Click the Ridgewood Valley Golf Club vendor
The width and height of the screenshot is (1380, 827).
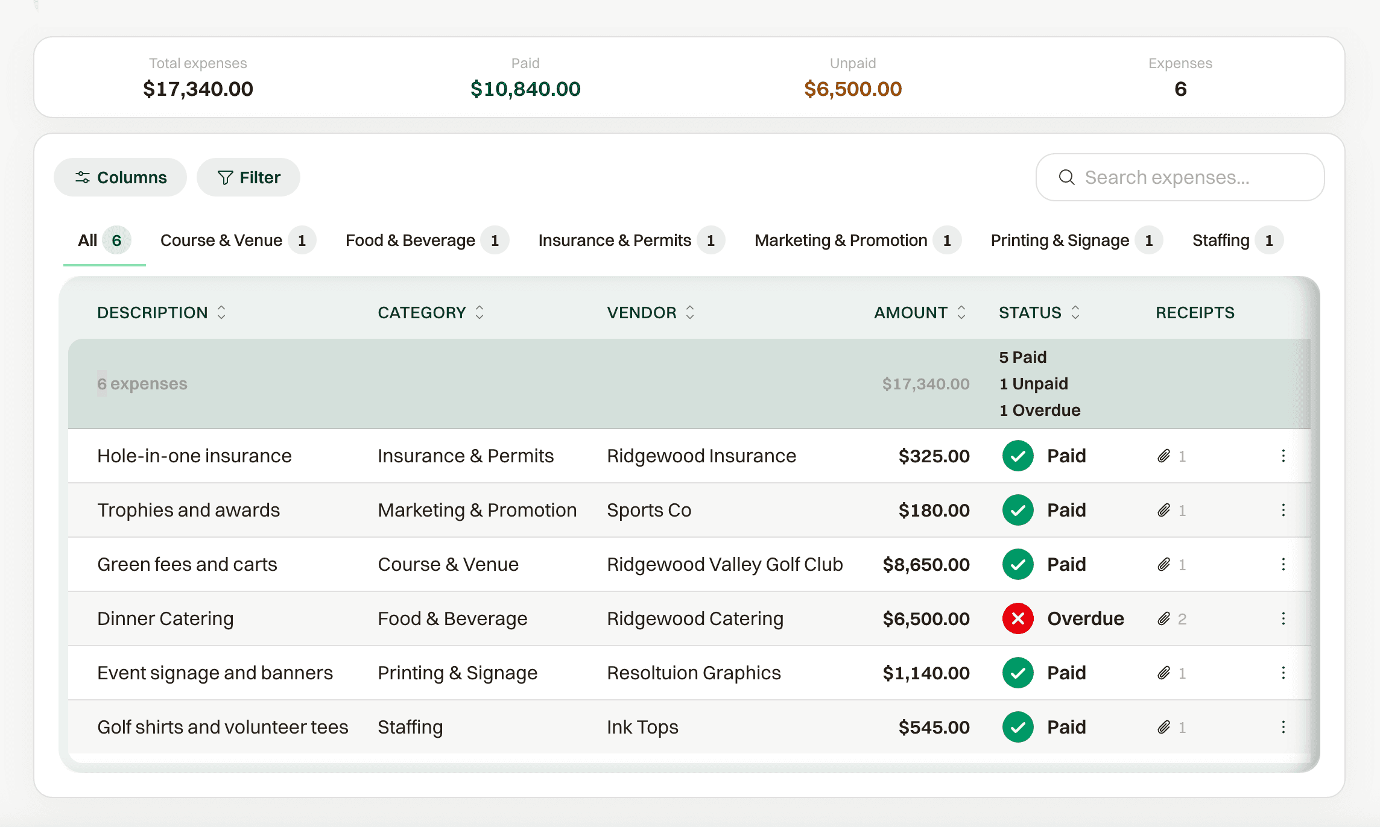[724, 565]
